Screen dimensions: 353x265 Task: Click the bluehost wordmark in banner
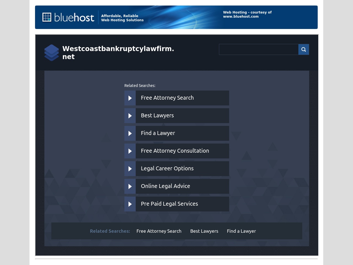tap(74, 17)
